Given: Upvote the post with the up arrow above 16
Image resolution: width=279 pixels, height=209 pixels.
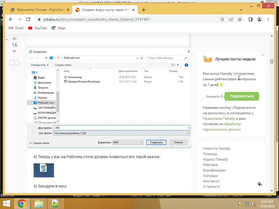Looking at the screenshot, I should (x=14, y=39).
